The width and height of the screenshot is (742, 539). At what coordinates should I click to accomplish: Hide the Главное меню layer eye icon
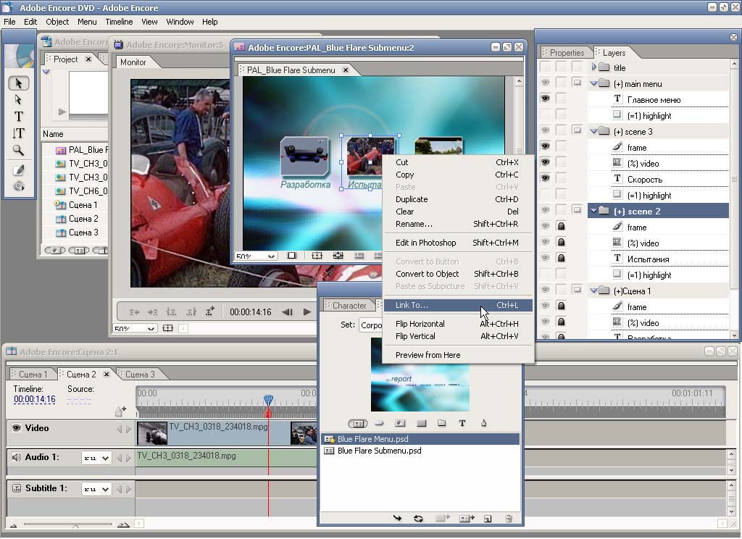click(x=545, y=99)
